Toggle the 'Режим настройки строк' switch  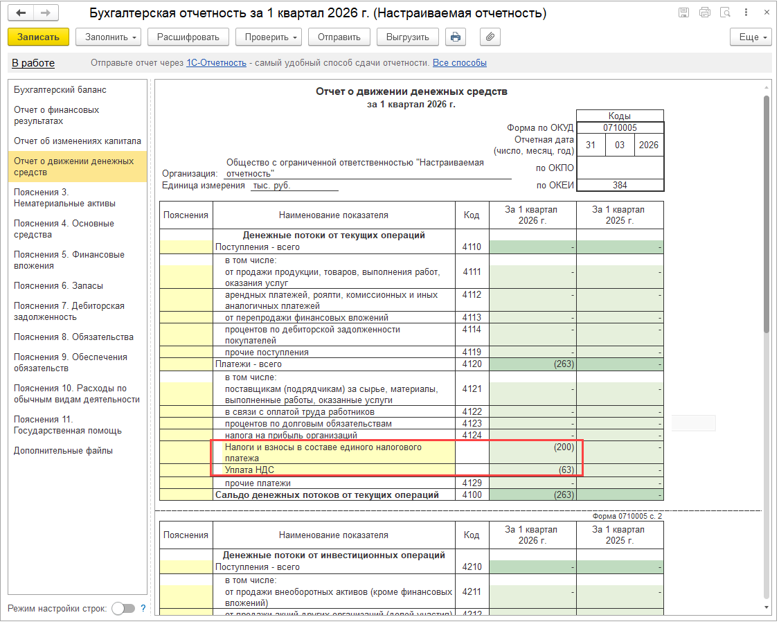click(x=123, y=608)
